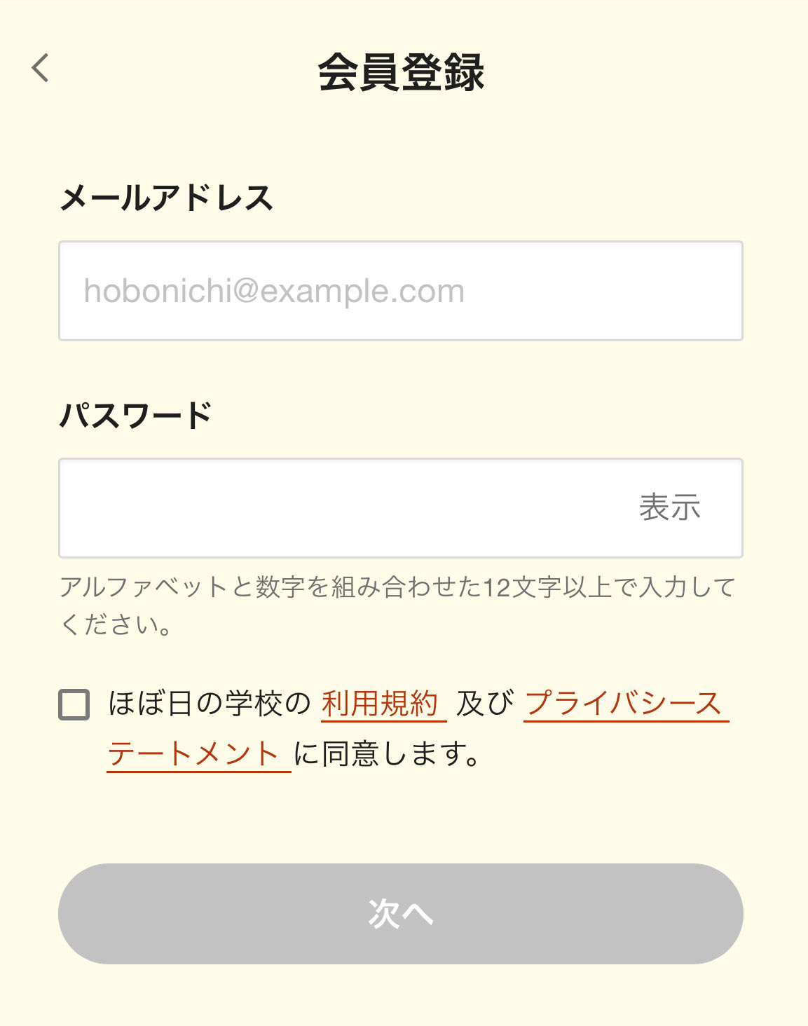Screen dimensions: 808x1026
Task: Click the ほぼ日の学校の checkbox label text
Action: (209, 704)
